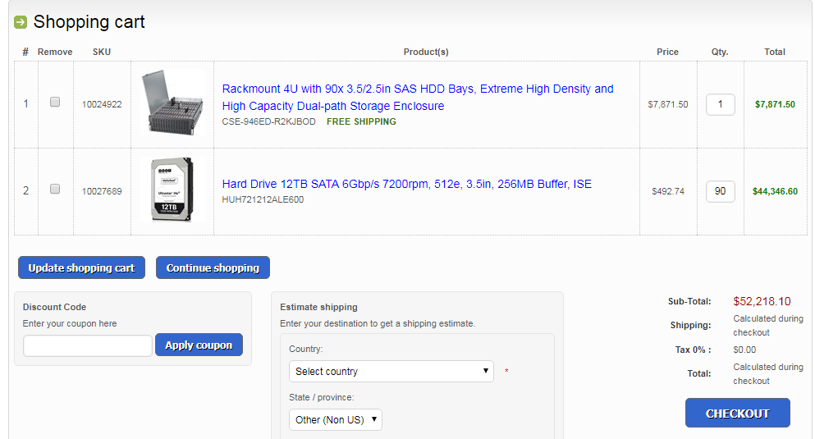Click Continue shopping button

(x=213, y=268)
